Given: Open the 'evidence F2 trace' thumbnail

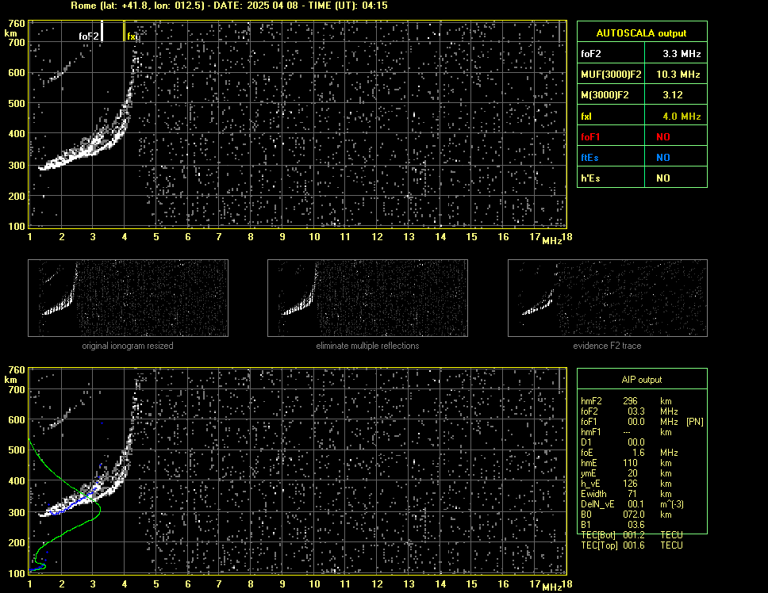Looking at the screenshot, I should click(x=608, y=298).
